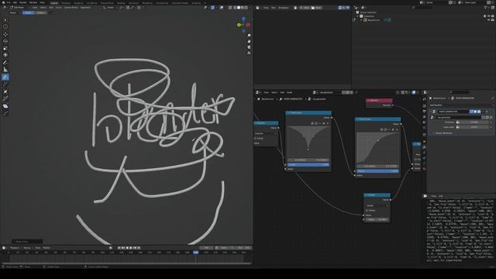Toggle modifier edit-mode display button

[x=471, y=112]
